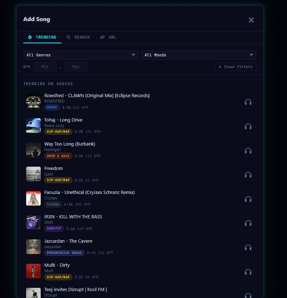Click artist name Radio Juicy

pyautogui.click(x=54, y=126)
